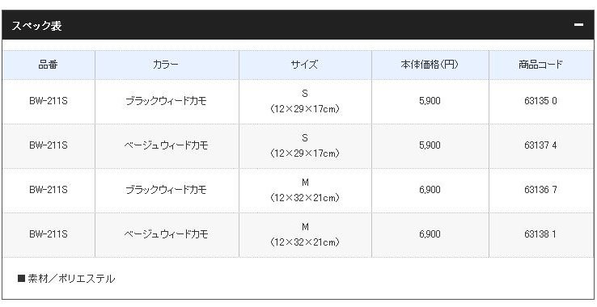Collapse the スペック表 section with minus icon
597x307 pixels.
tap(578, 25)
